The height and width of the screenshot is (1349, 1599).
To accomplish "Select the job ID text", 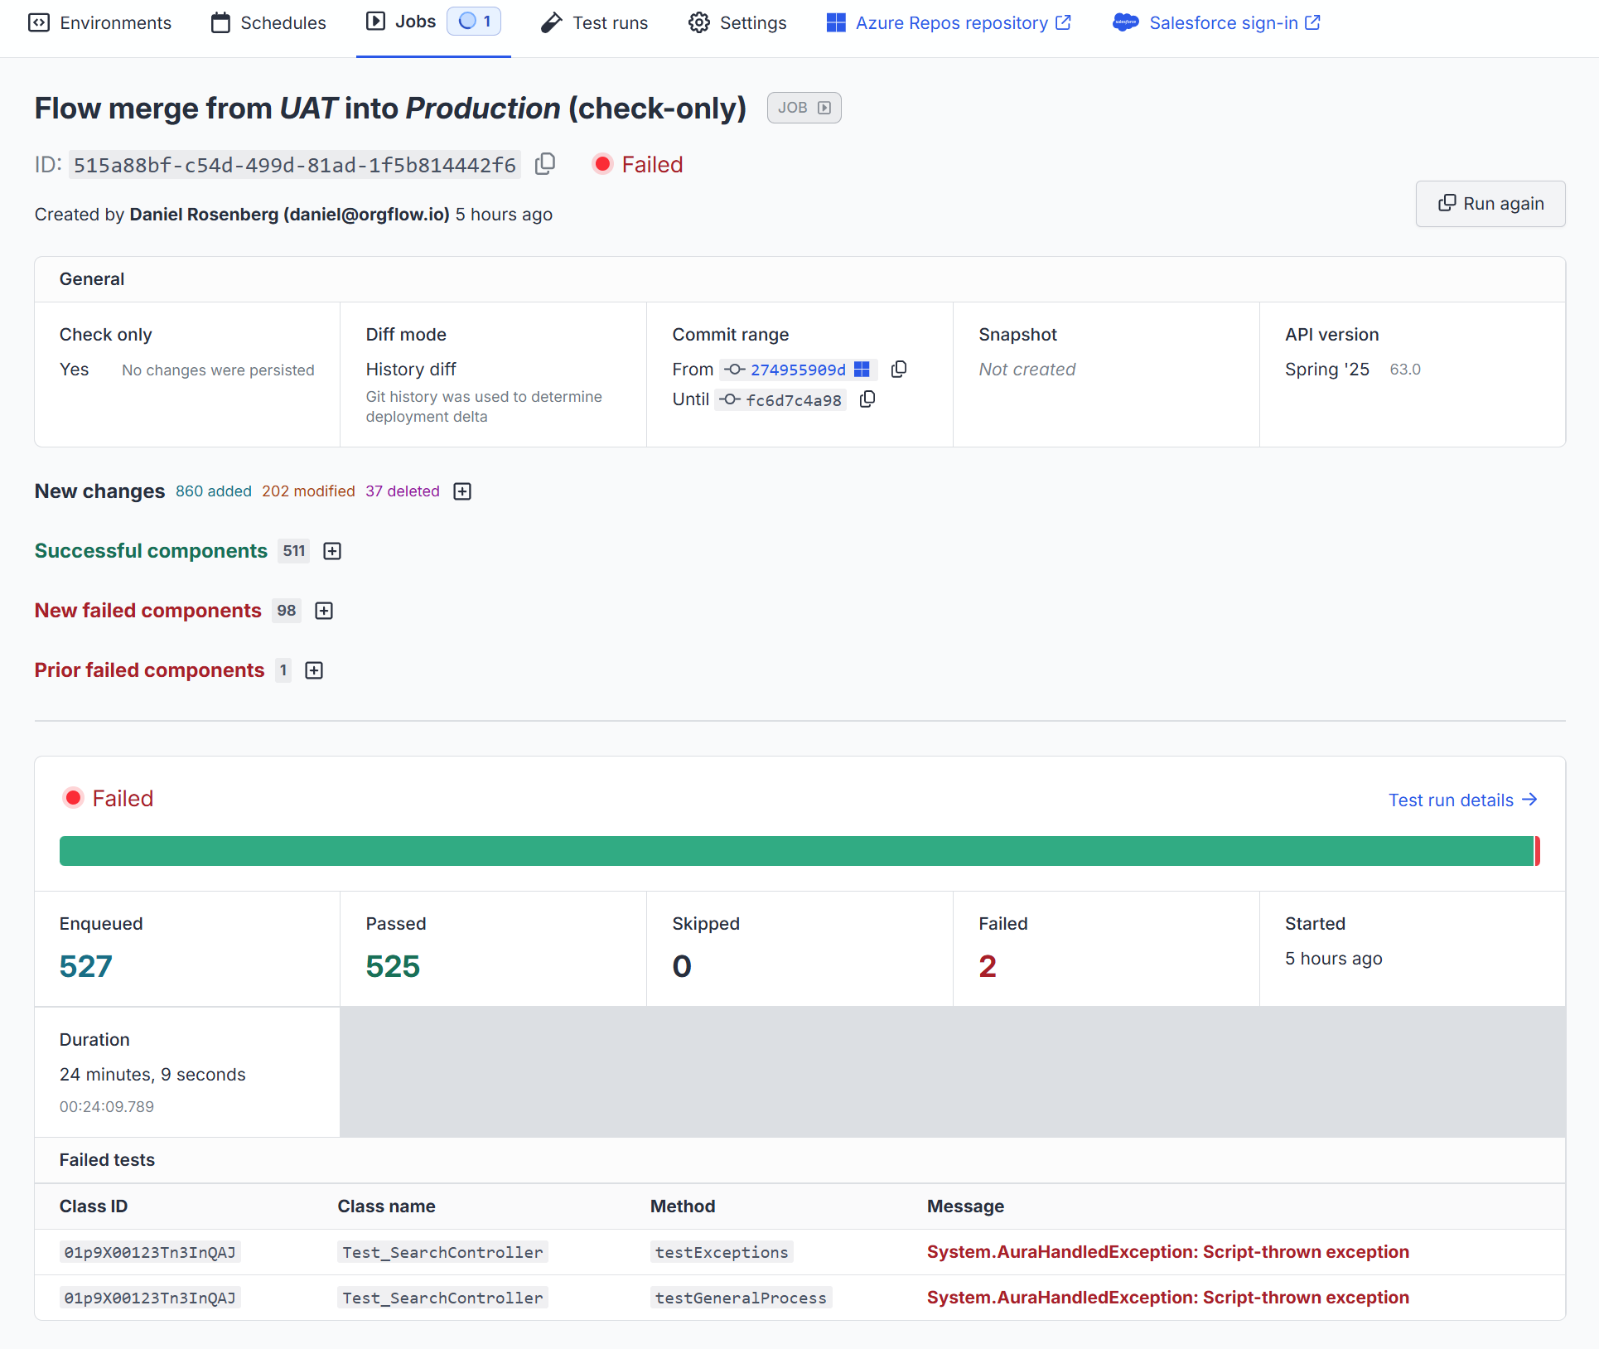I will coord(295,165).
